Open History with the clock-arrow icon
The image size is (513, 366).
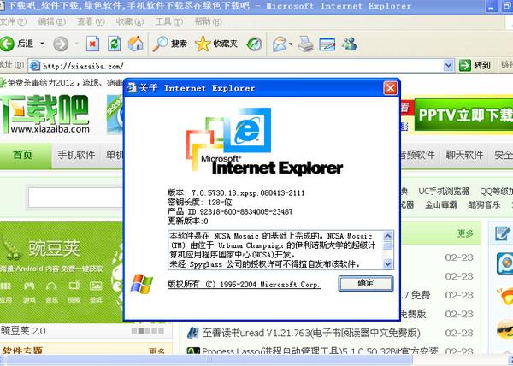[254, 44]
